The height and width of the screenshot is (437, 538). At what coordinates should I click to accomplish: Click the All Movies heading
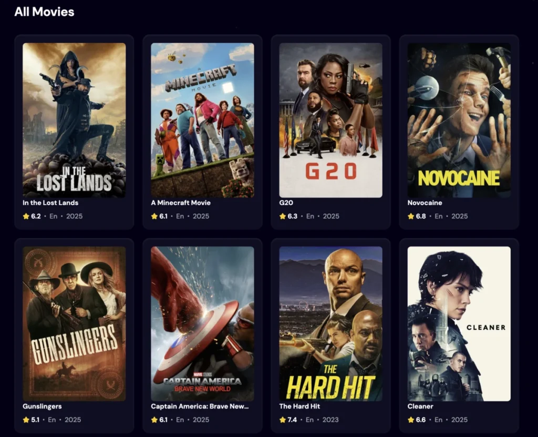[44, 12]
